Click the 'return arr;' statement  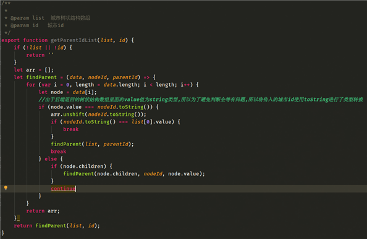click(43, 211)
